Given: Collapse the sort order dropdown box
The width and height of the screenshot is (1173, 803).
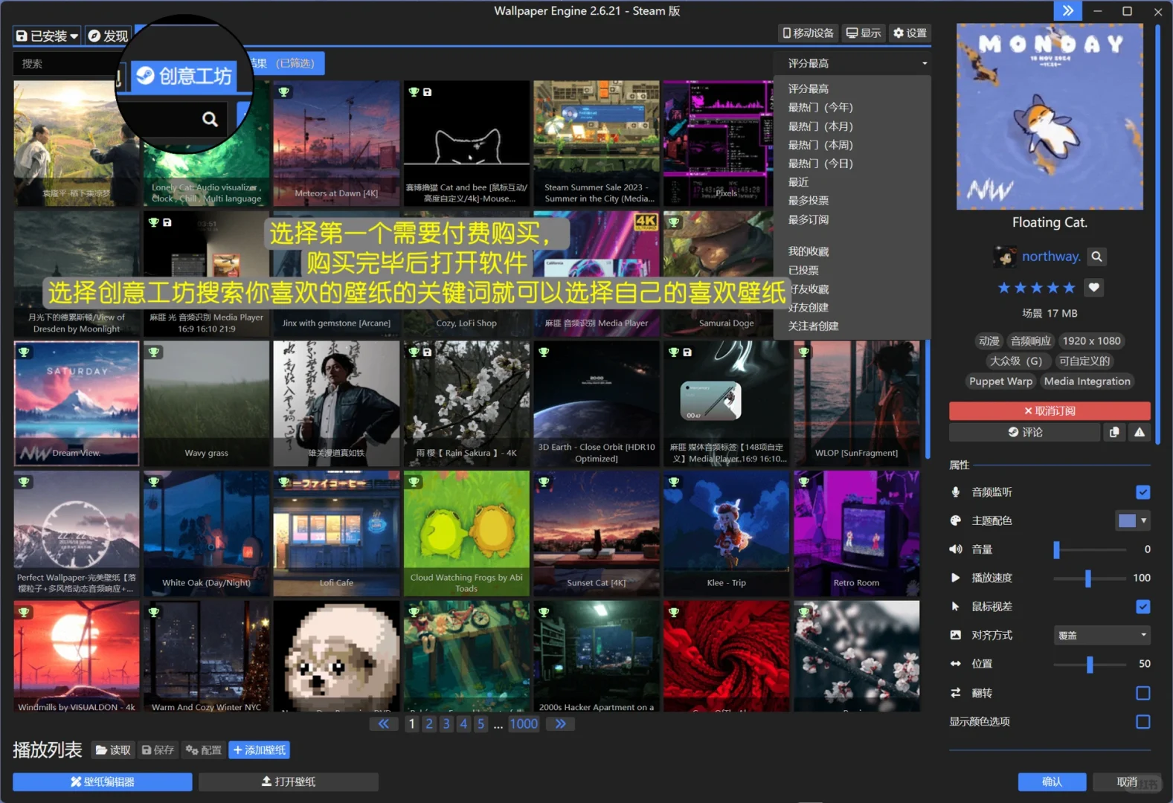Looking at the screenshot, I should click(852, 63).
